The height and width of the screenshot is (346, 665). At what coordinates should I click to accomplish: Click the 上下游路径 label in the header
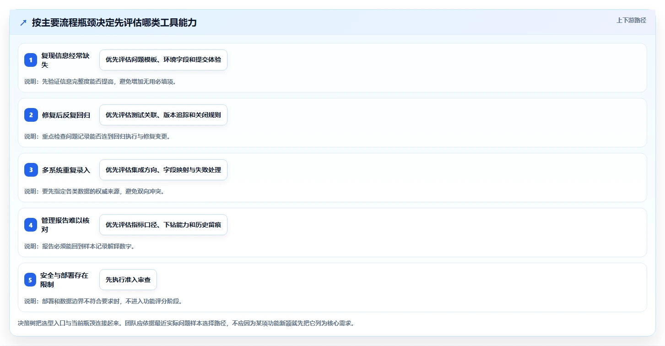coord(631,20)
